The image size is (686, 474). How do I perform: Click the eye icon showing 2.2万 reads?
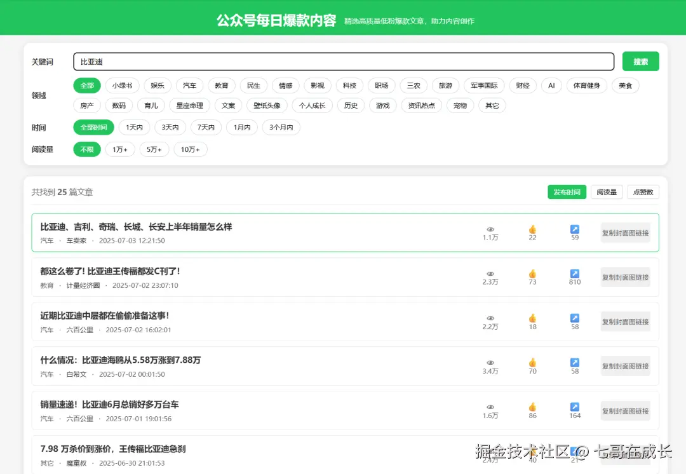point(490,317)
